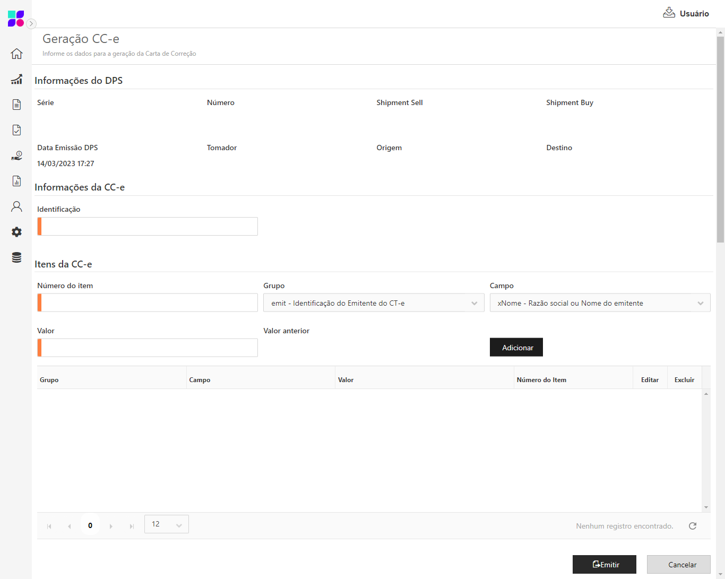Expand the sidebar with chevron arrow
This screenshot has height=579, width=725.
(x=31, y=23)
